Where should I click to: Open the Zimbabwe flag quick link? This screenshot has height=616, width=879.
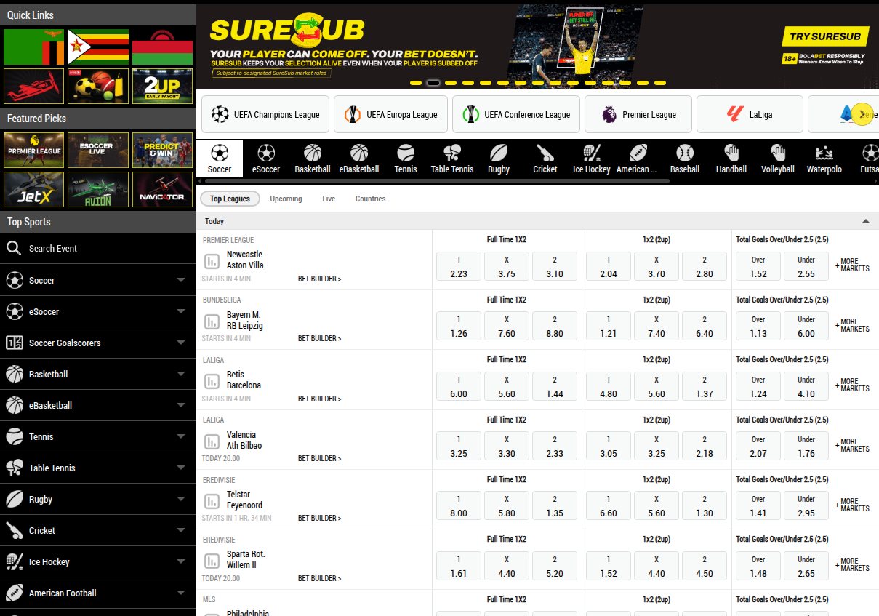98,47
